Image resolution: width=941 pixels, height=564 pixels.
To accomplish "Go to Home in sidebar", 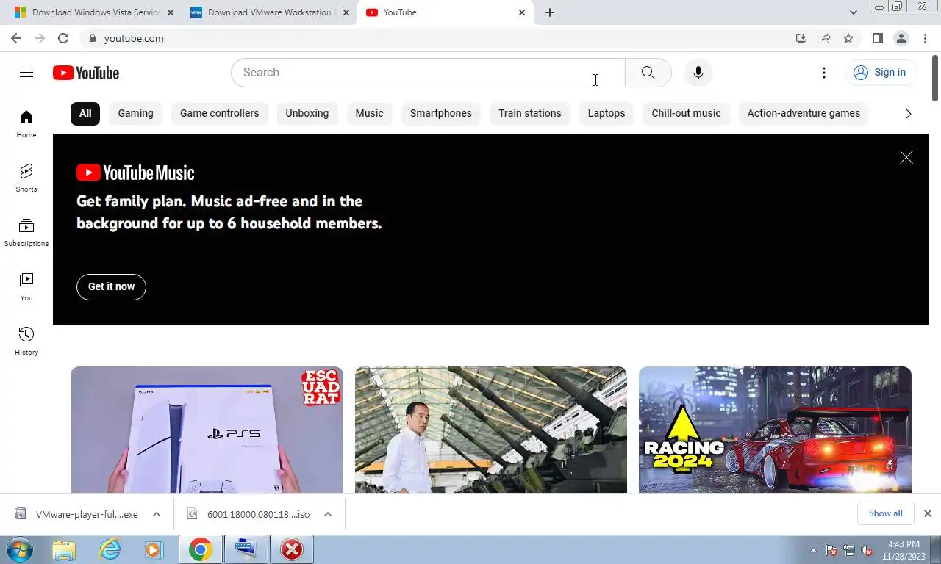I will (26, 124).
